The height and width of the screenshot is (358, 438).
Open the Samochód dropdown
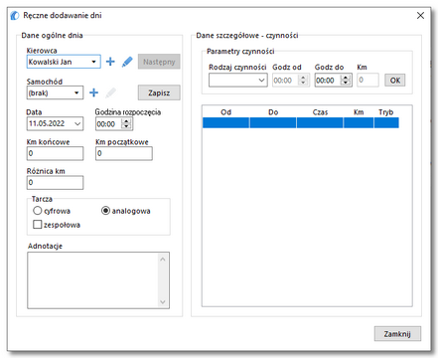(76, 92)
